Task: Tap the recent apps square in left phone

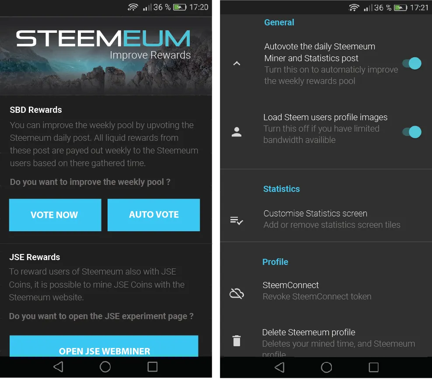Action: tap(152, 367)
